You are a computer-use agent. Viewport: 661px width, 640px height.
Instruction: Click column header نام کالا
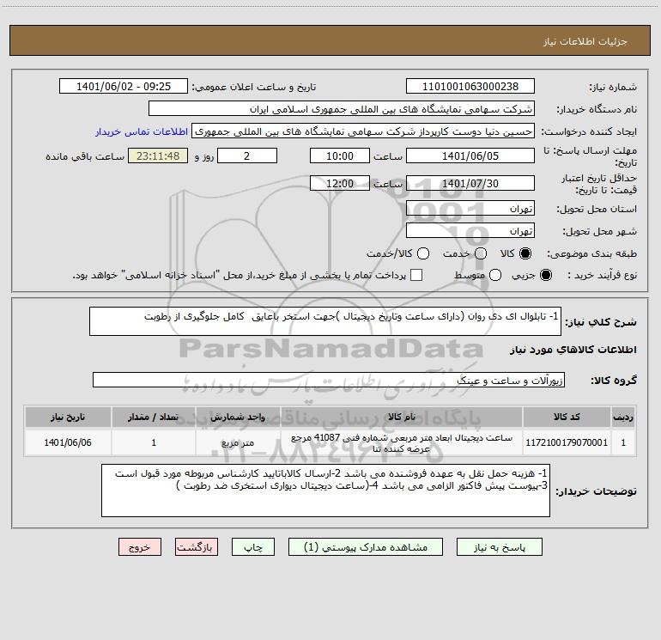tap(402, 417)
